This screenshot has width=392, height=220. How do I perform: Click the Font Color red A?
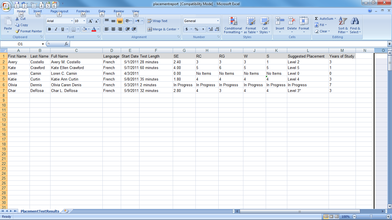tap(94, 29)
